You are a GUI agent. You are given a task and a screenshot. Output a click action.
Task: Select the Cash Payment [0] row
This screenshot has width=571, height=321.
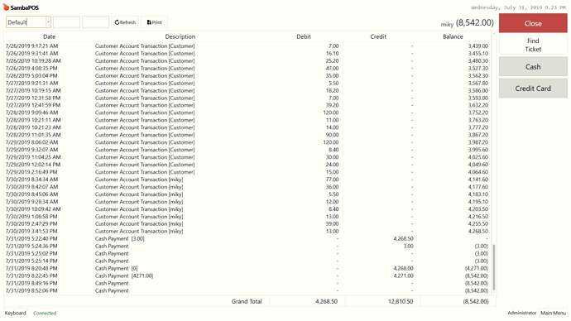247,268
